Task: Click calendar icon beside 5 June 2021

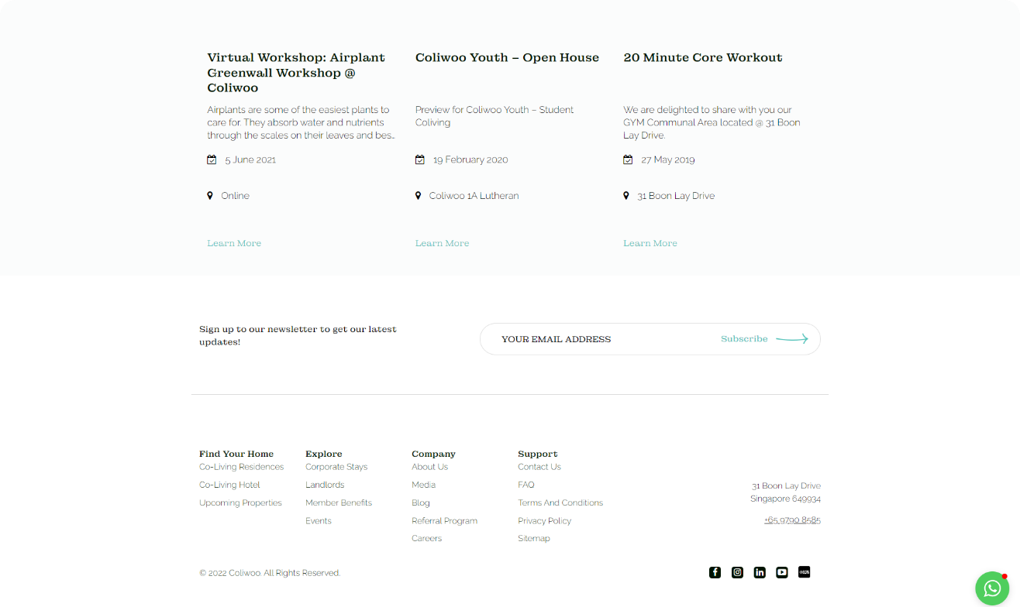Action: click(212, 159)
